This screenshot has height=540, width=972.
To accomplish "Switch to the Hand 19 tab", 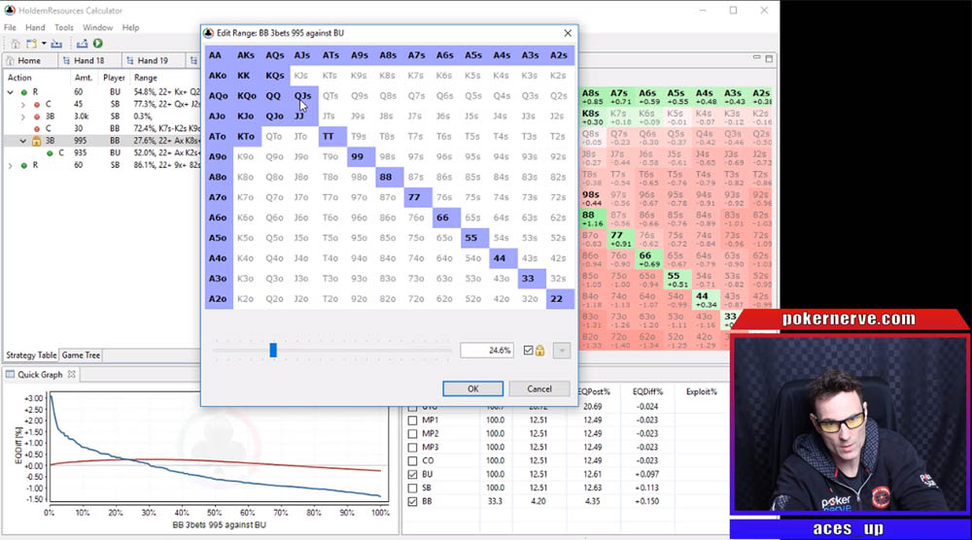I will (x=153, y=60).
